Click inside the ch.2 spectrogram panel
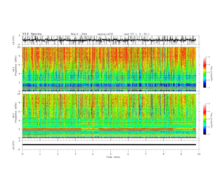This screenshot has width=224, height=173. 109,116
